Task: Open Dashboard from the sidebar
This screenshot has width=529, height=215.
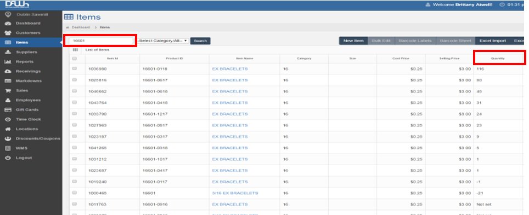Action: click(27, 23)
